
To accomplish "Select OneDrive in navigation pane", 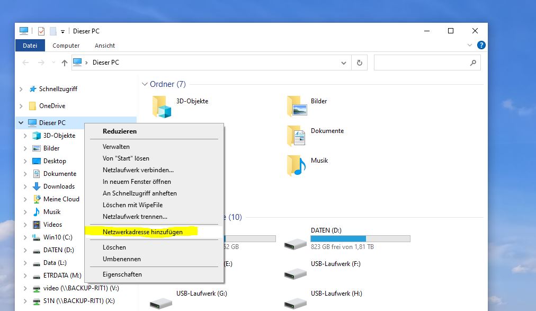I will (52, 106).
